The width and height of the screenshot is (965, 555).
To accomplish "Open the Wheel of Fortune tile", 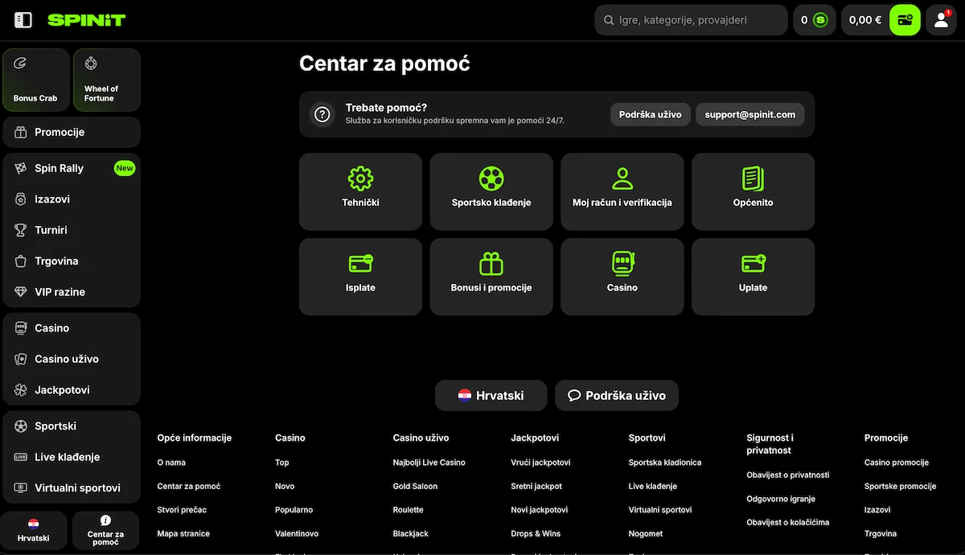I will pos(107,80).
